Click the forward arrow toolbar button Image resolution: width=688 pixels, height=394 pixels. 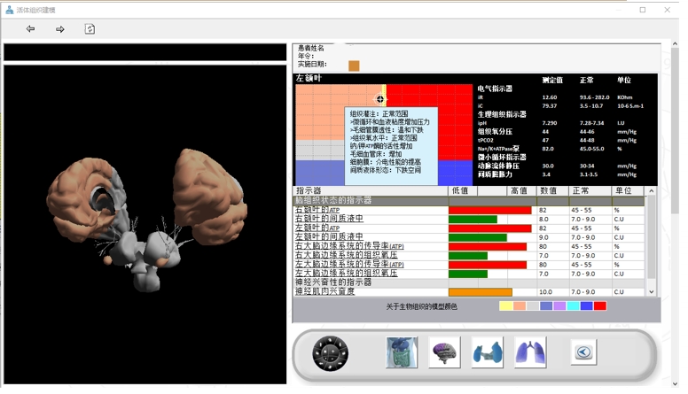click(x=60, y=29)
